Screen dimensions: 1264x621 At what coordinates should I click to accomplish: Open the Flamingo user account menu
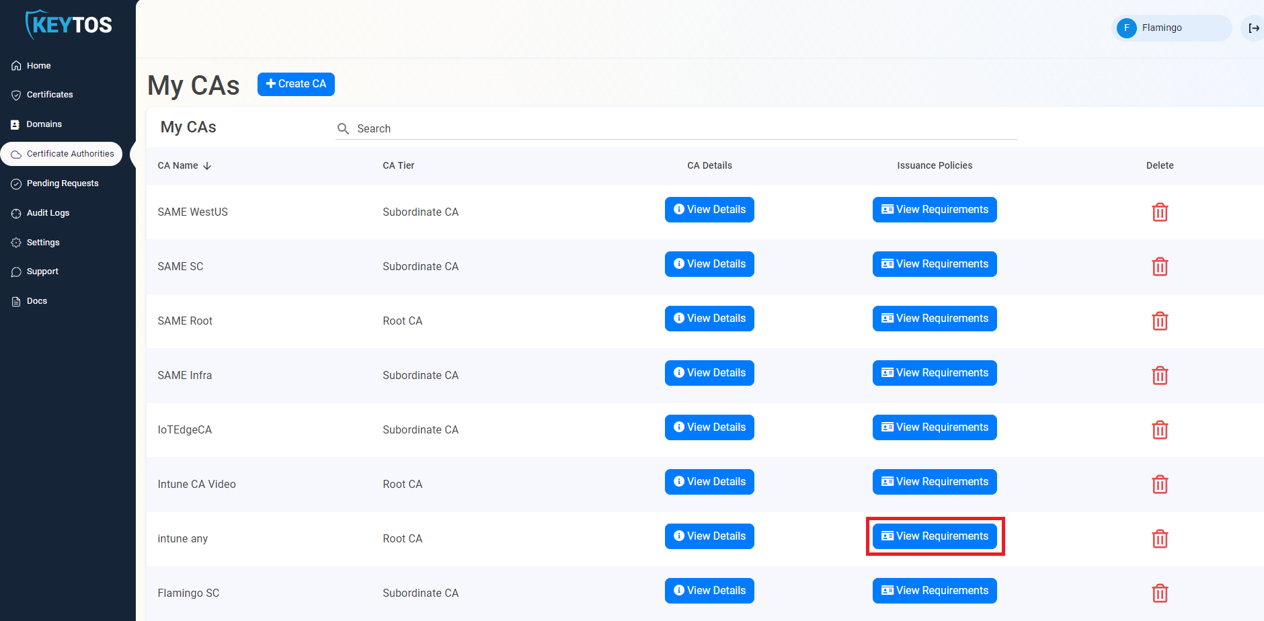[x=1171, y=28]
